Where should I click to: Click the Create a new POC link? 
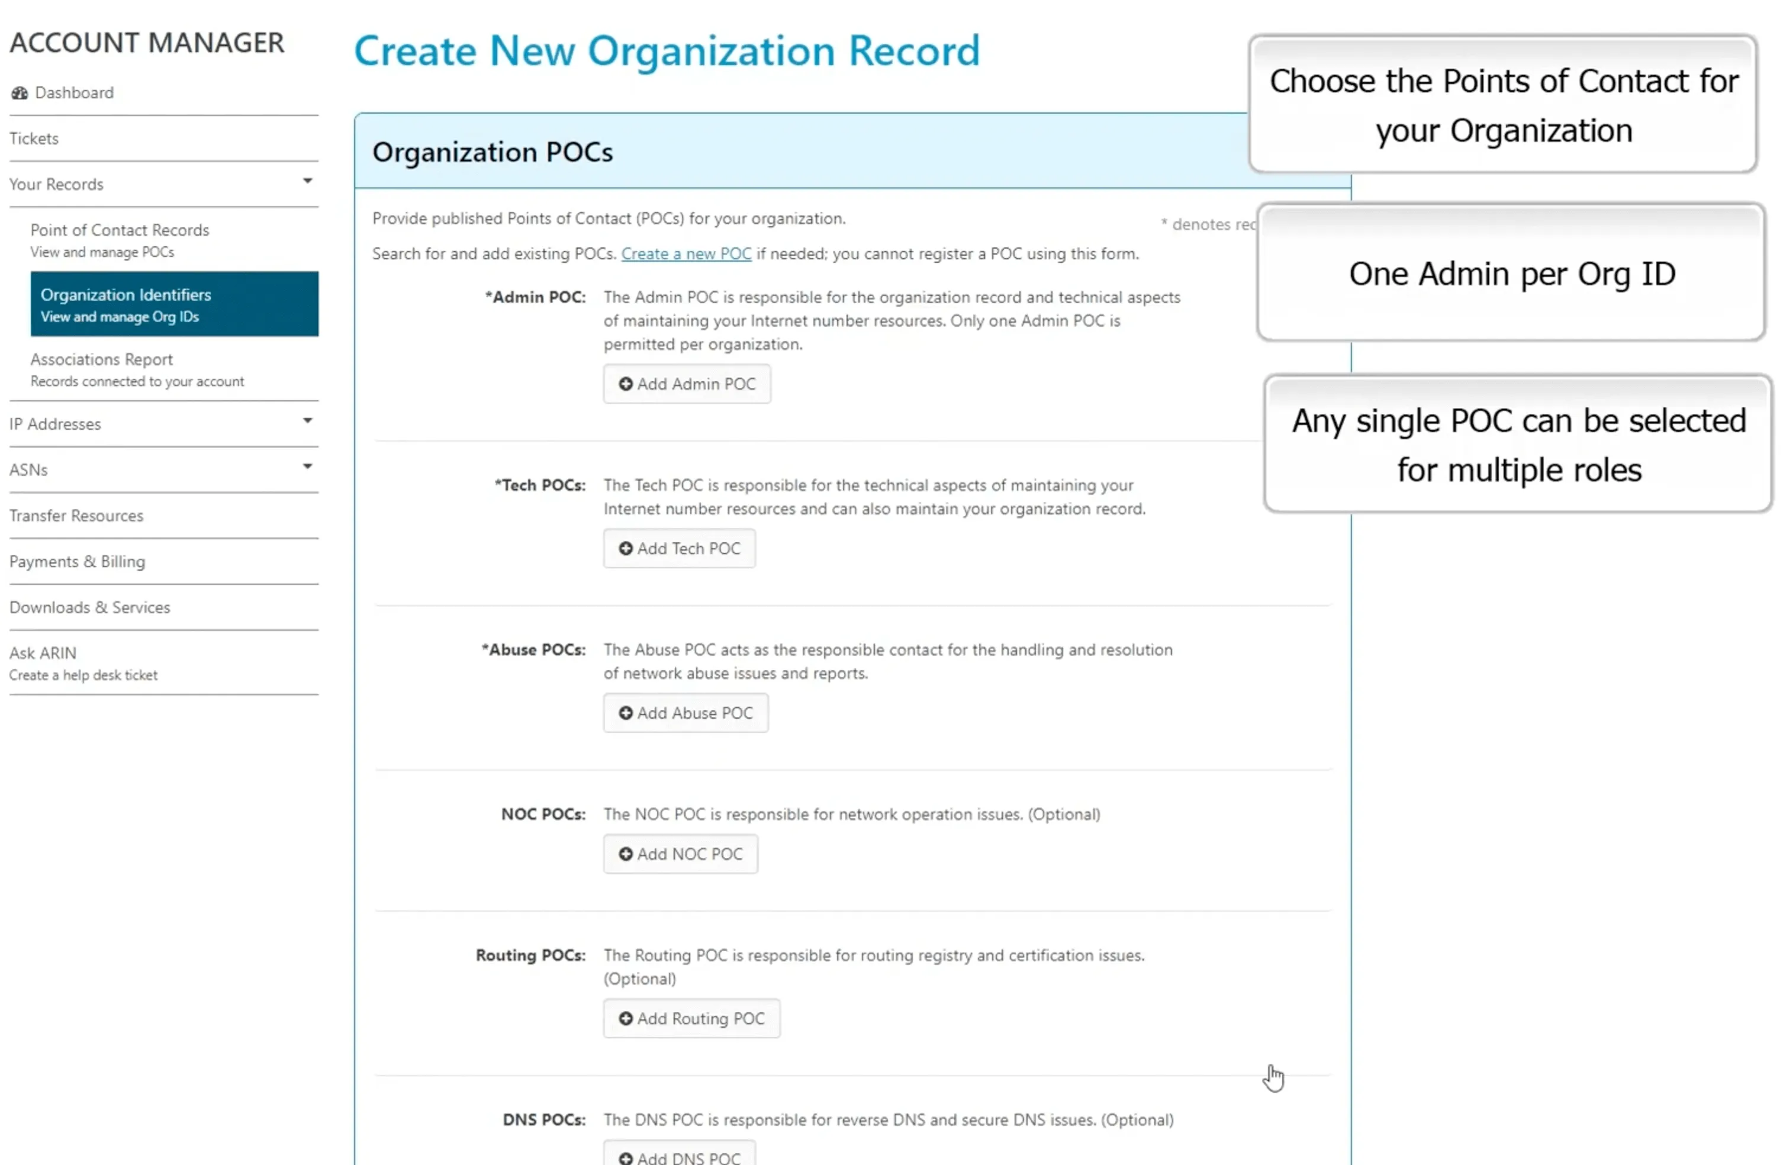(x=685, y=252)
